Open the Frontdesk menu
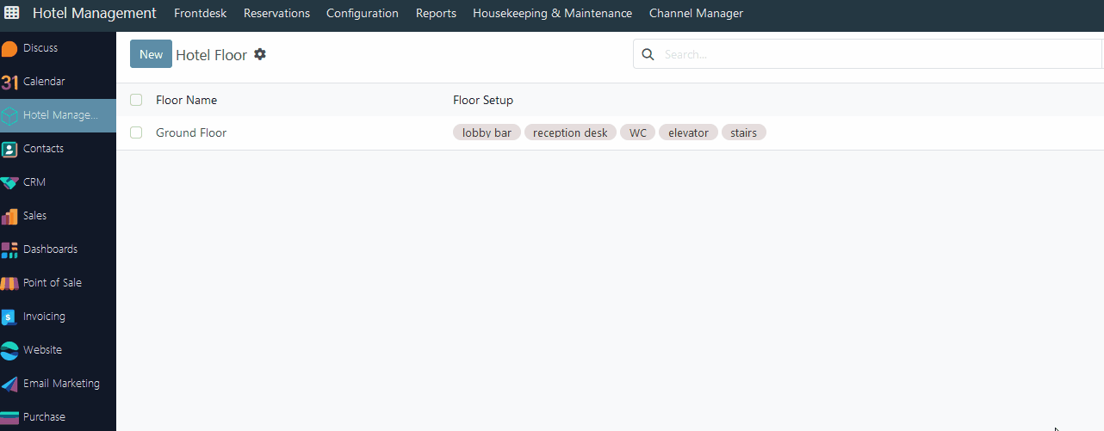Image resolution: width=1104 pixels, height=431 pixels. (200, 13)
